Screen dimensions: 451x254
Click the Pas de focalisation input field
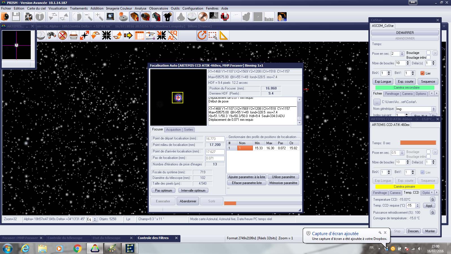click(x=215, y=158)
